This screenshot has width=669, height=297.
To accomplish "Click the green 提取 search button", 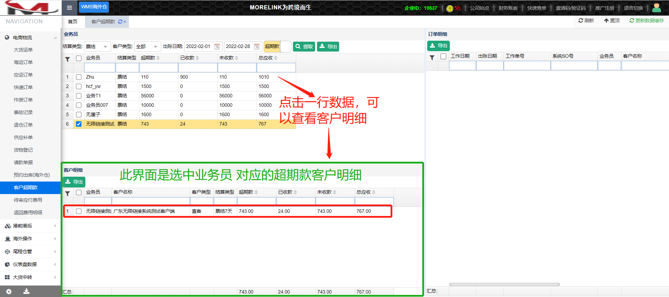I will (304, 47).
